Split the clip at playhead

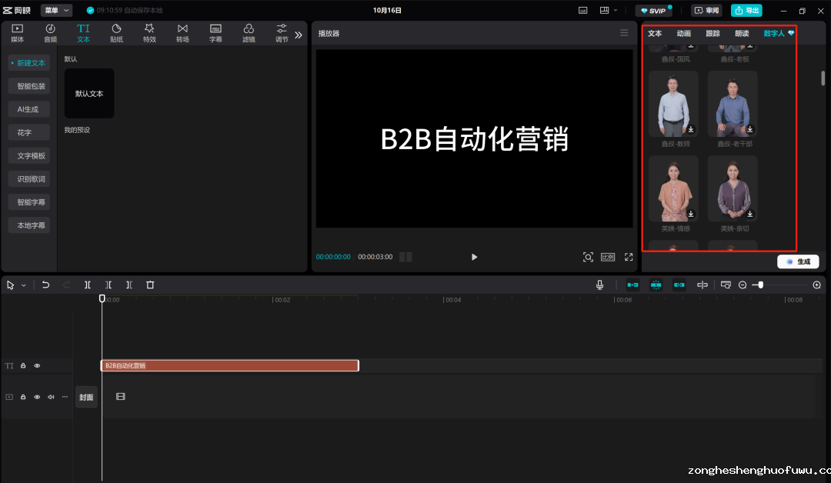pyautogui.click(x=88, y=285)
